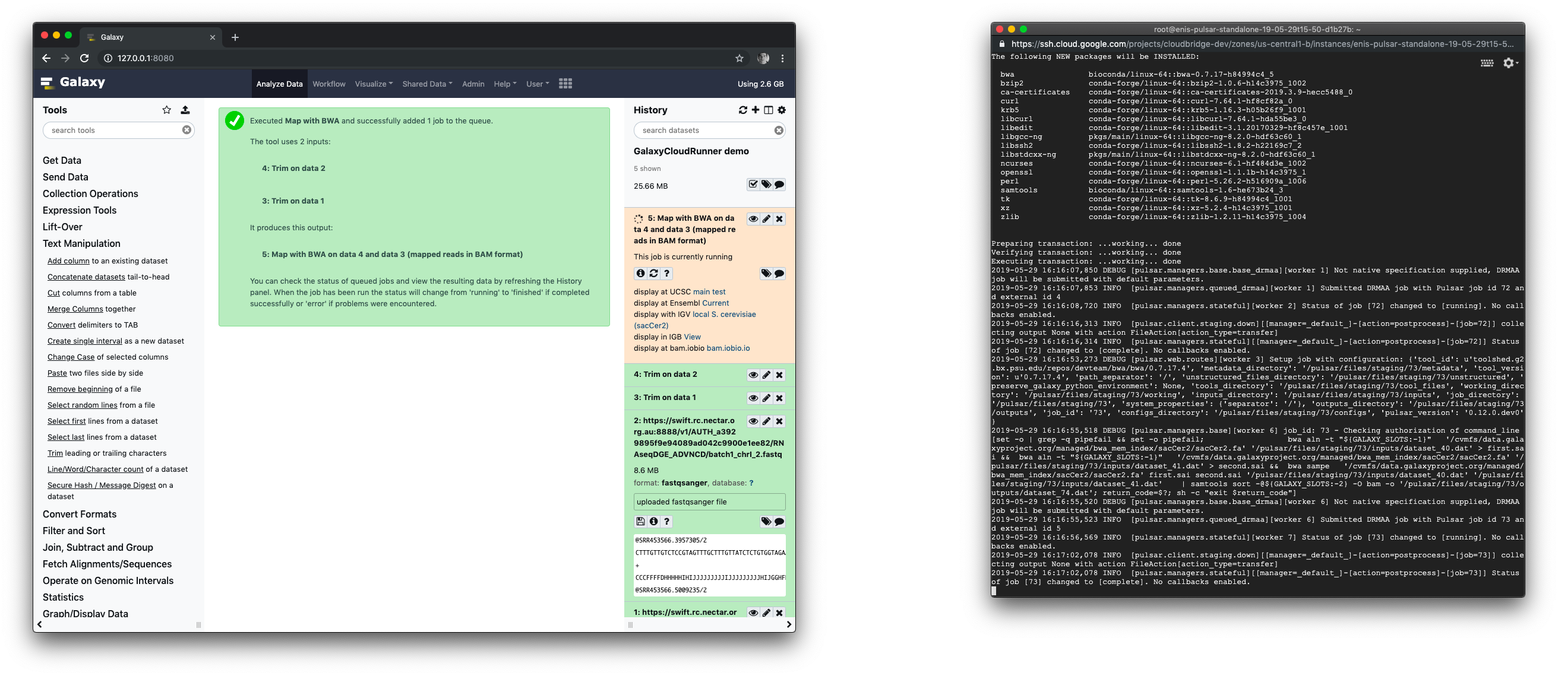The width and height of the screenshot is (1558, 676).
Task: Reload the Galaxy page in browser
Action: click(x=85, y=58)
